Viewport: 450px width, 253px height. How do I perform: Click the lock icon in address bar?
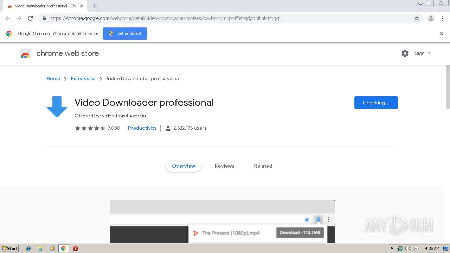click(44, 18)
